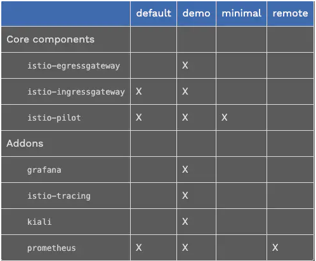Click the X for prometheus under remote

click(275, 248)
